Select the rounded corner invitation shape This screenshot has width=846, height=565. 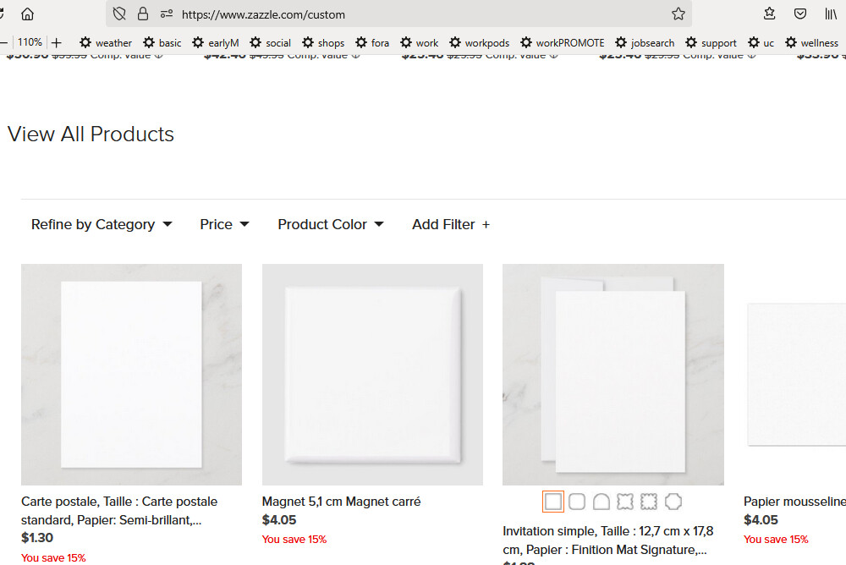(x=577, y=502)
